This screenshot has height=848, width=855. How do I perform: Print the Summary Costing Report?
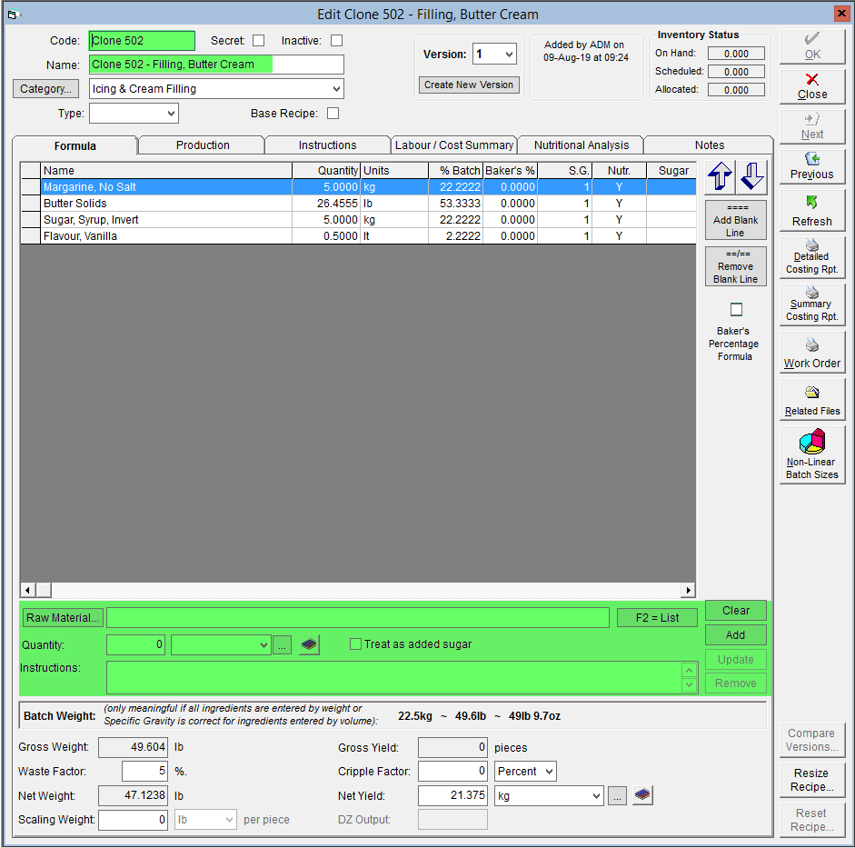(812, 304)
